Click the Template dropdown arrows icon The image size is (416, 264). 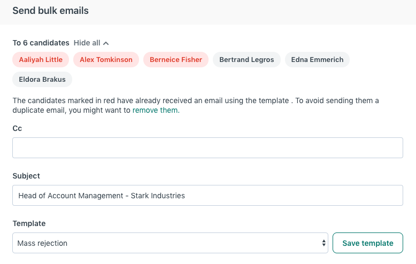point(323,243)
